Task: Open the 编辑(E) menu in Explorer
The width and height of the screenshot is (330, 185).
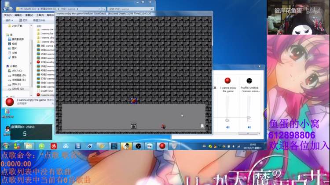Action: [x=18, y=15]
